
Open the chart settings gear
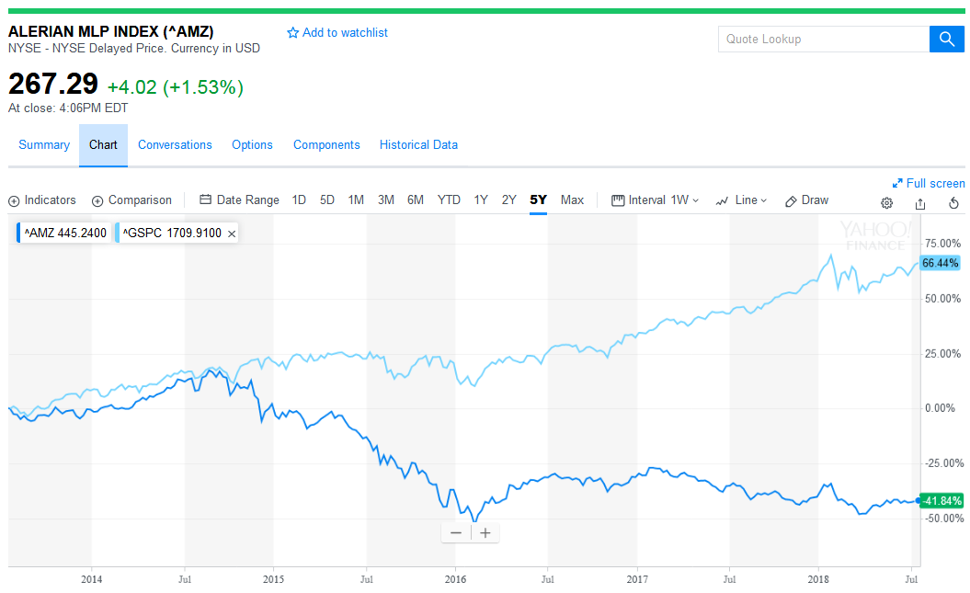pyautogui.click(x=885, y=202)
